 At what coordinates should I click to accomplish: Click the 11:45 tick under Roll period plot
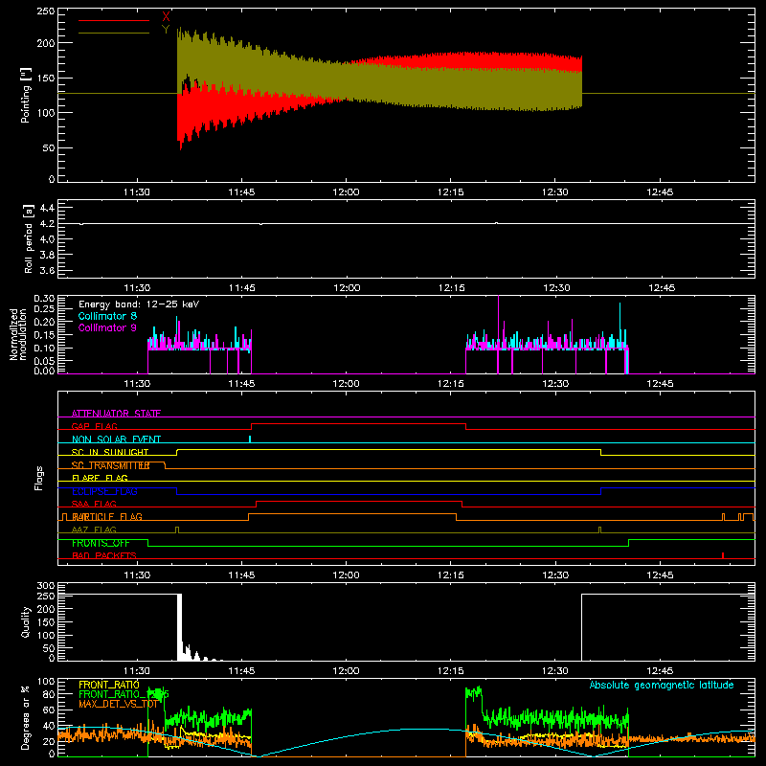click(241, 288)
